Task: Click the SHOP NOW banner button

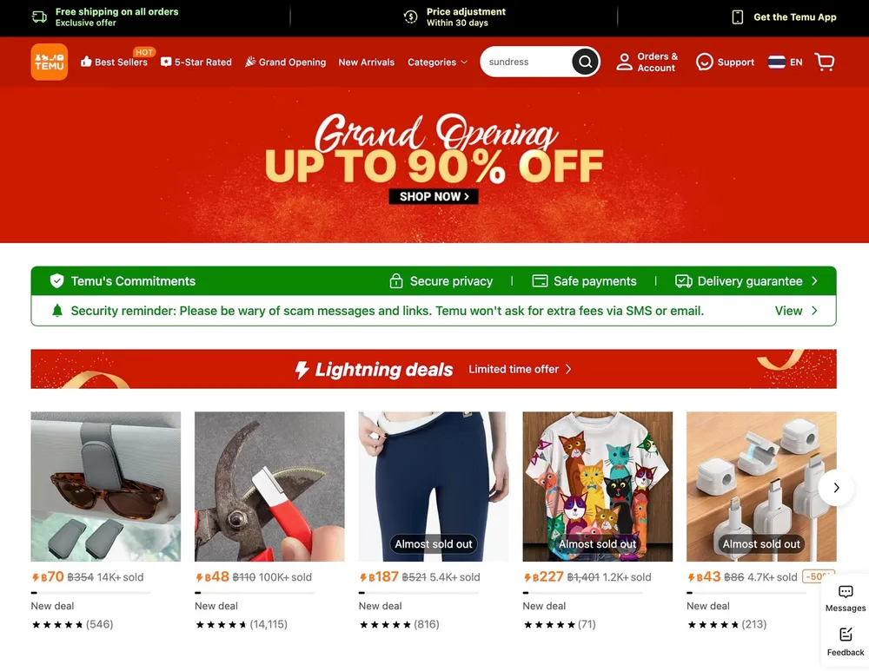Action: tap(434, 196)
